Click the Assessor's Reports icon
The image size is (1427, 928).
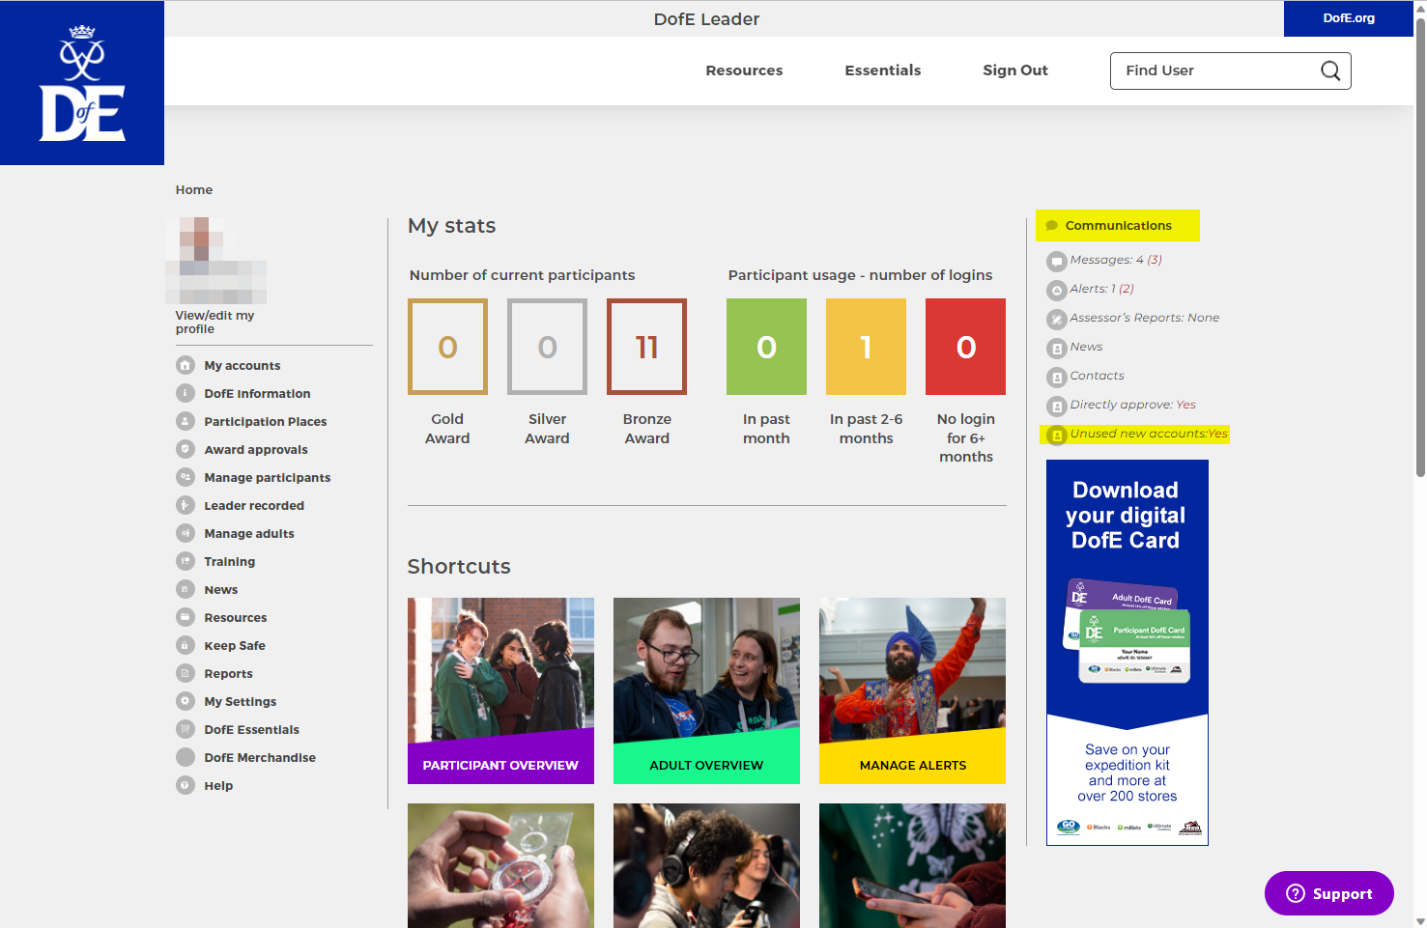point(1057,320)
